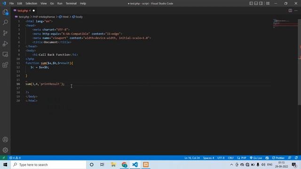This screenshot has width=301, height=169.
Task: Change end of line sequence CRLF
Action: (x=231, y=158)
